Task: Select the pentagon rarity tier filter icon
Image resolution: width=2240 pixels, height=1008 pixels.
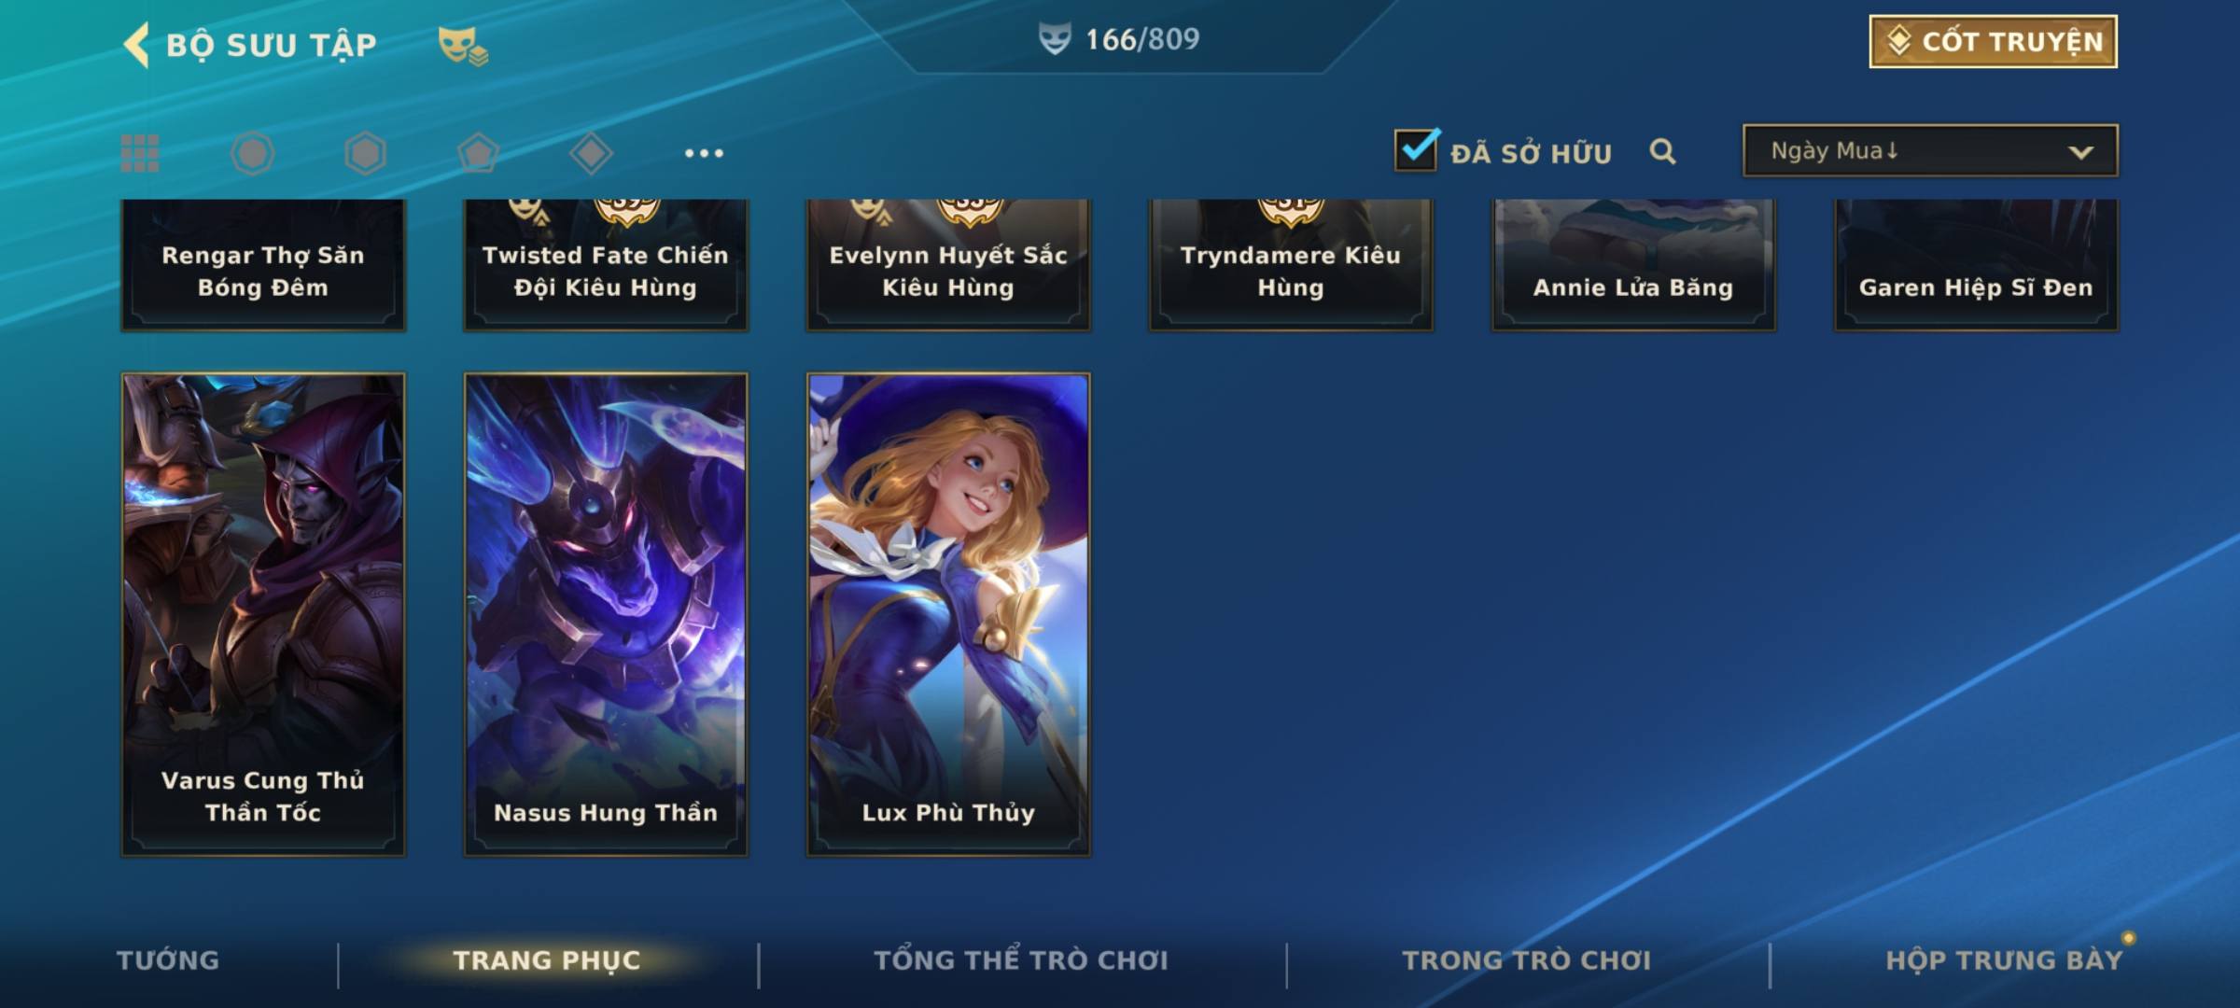Action: (478, 153)
